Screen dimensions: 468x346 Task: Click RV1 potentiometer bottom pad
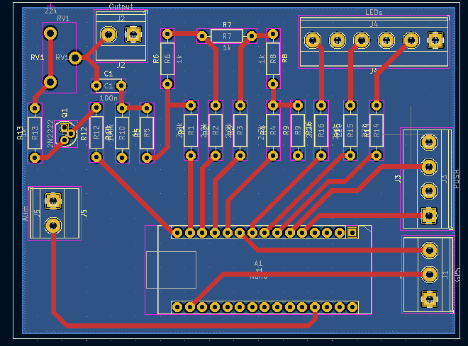pos(50,82)
